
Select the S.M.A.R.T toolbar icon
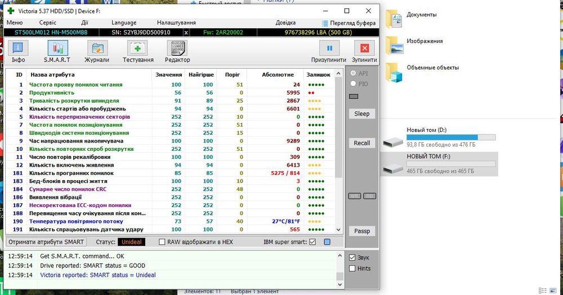coord(57,48)
